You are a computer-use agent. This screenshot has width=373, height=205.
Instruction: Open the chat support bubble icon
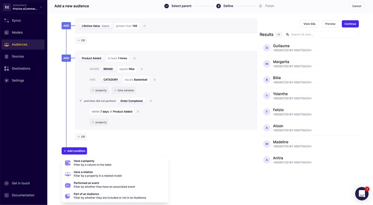(x=361, y=194)
